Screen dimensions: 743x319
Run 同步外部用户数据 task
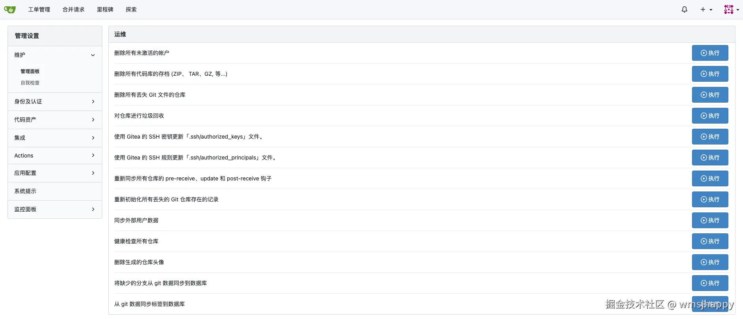click(x=710, y=220)
